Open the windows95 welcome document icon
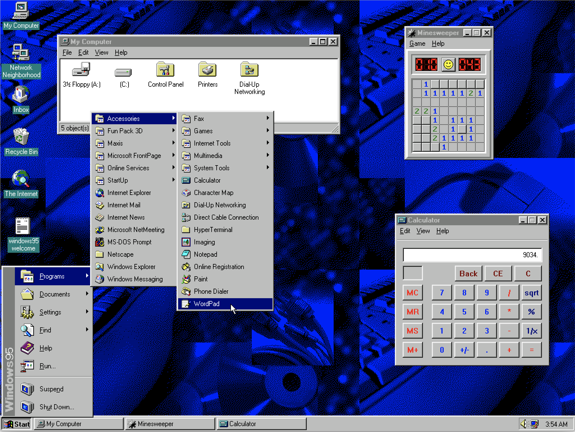575x432 pixels. (23, 226)
